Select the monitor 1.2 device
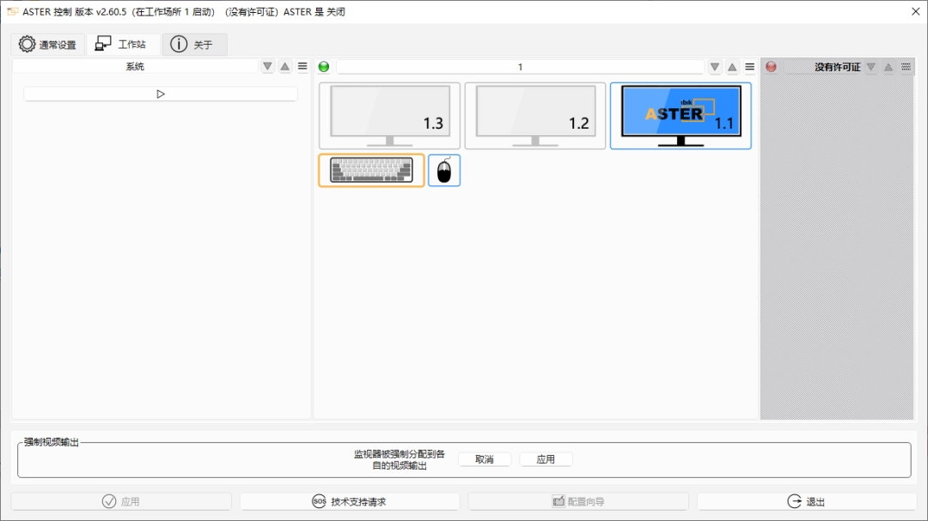The width and height of the screenshot is (928, 521). tap(534, 116)
